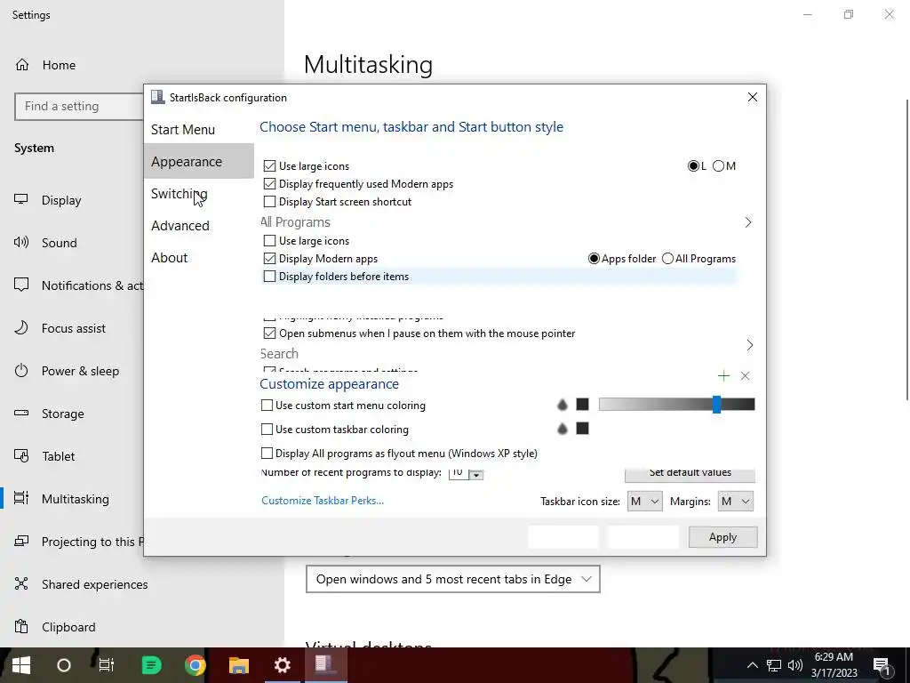This screenshot has width=910, height=683.
Task: Click the start menu opacity slider handle
Action: 717,405
